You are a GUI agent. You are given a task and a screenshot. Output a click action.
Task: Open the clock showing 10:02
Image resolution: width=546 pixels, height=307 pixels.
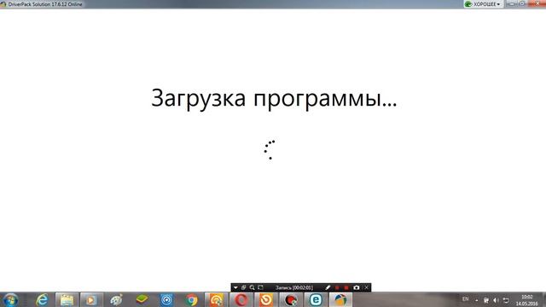click(x=526, y=300)
